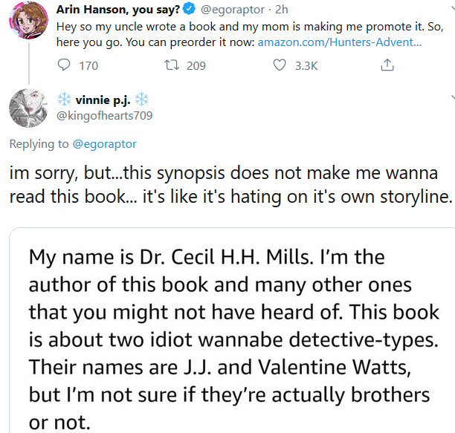Open the Arin Hanson, you say? name
Image resolution: width=455 pixels, height=433 pixels.
coord(118,10)
